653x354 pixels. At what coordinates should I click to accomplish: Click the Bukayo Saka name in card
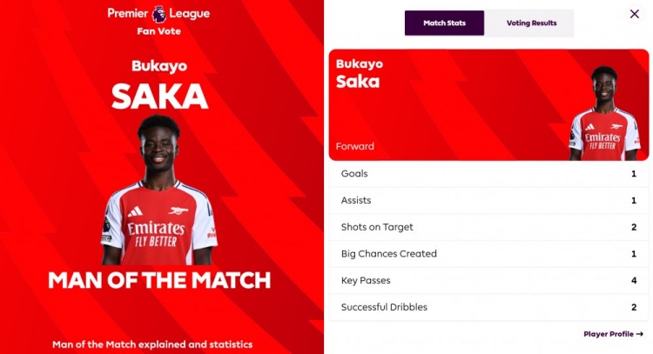pos(359,74)
